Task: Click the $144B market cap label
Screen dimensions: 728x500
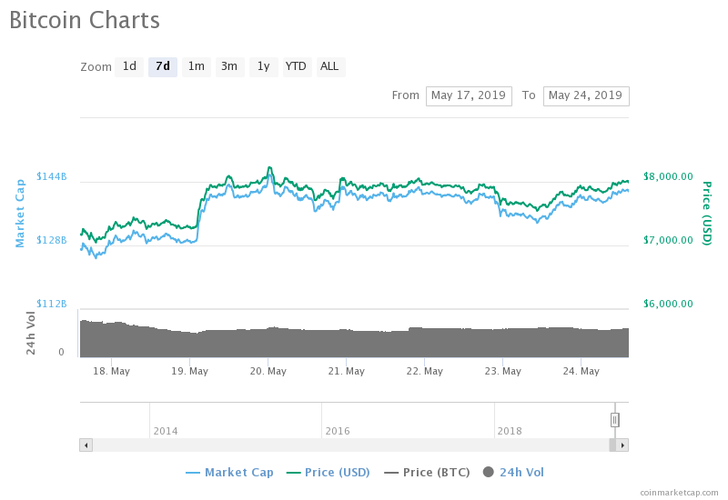Action: tap(52, 176)
